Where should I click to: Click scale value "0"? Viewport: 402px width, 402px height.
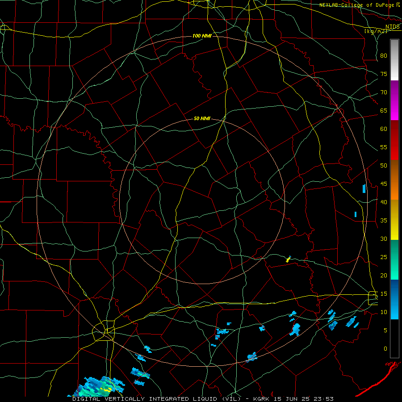[x=385, y=349]
